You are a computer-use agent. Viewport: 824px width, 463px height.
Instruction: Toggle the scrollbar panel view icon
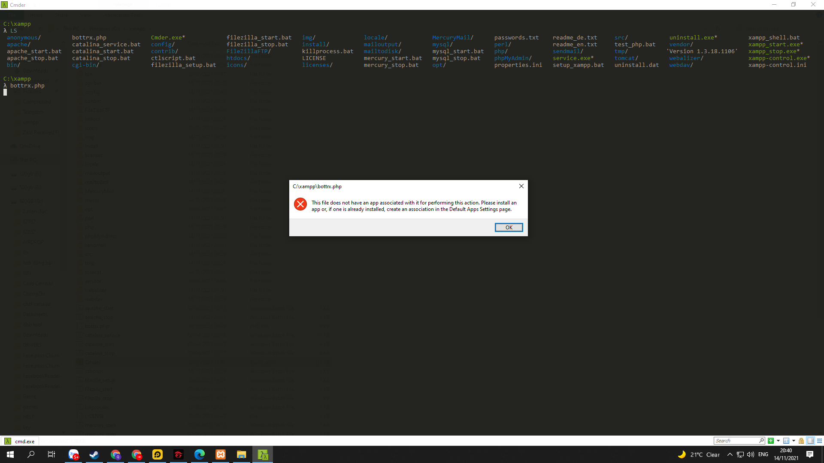click(x=811, y=441)
